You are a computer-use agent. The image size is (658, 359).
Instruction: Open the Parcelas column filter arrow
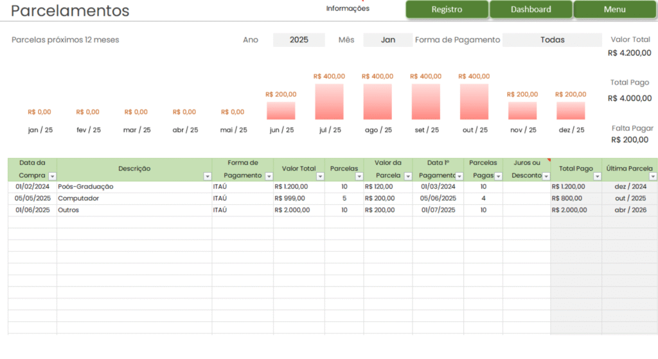[359, 176]
